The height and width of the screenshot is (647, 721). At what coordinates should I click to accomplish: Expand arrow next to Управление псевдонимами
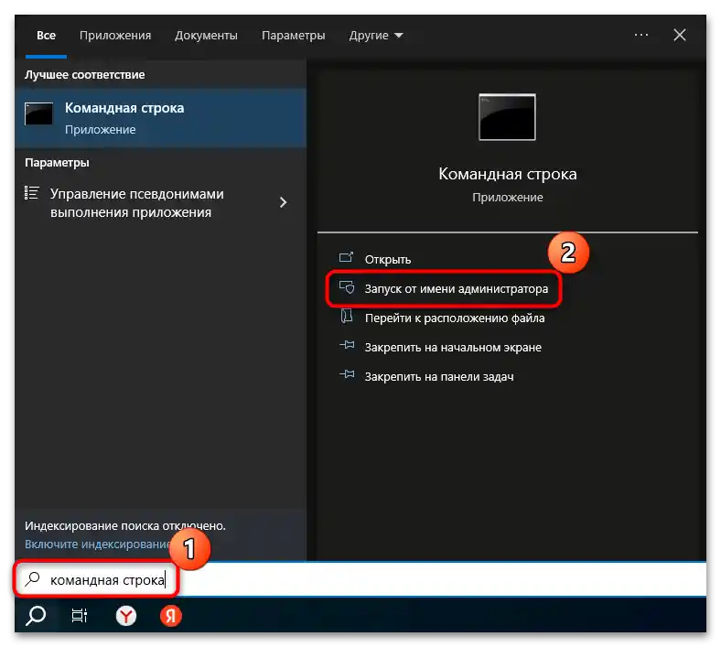[284, 202]
